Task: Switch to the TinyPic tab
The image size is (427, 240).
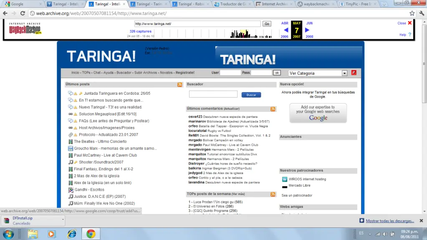Action: click(x=359, y=4)
